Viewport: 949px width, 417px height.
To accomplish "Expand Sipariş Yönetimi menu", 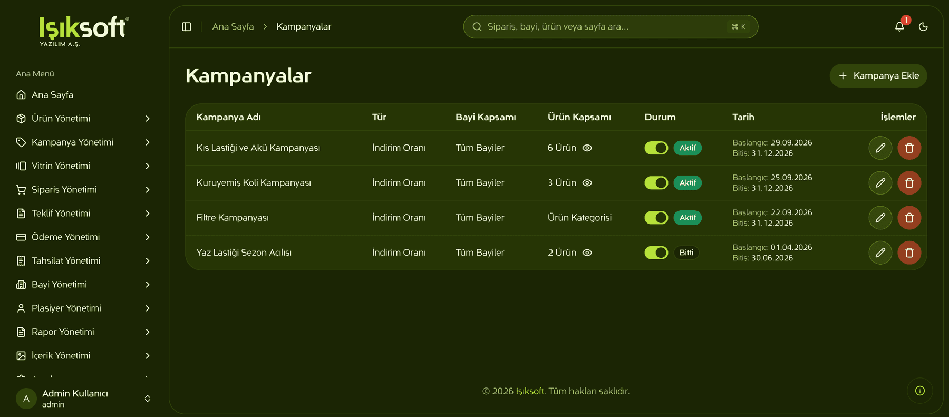I will [x=83, y=190].
